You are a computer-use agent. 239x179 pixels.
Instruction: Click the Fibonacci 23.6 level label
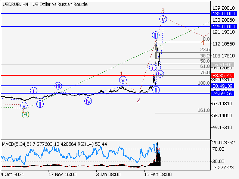(205, 50)
